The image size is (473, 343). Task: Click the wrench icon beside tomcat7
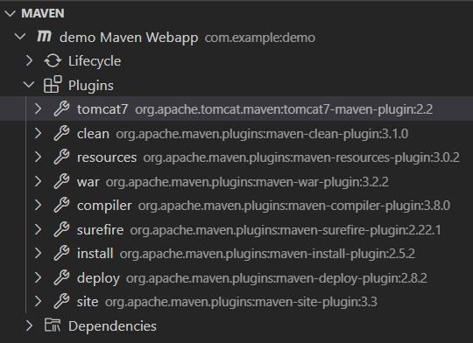61,108
